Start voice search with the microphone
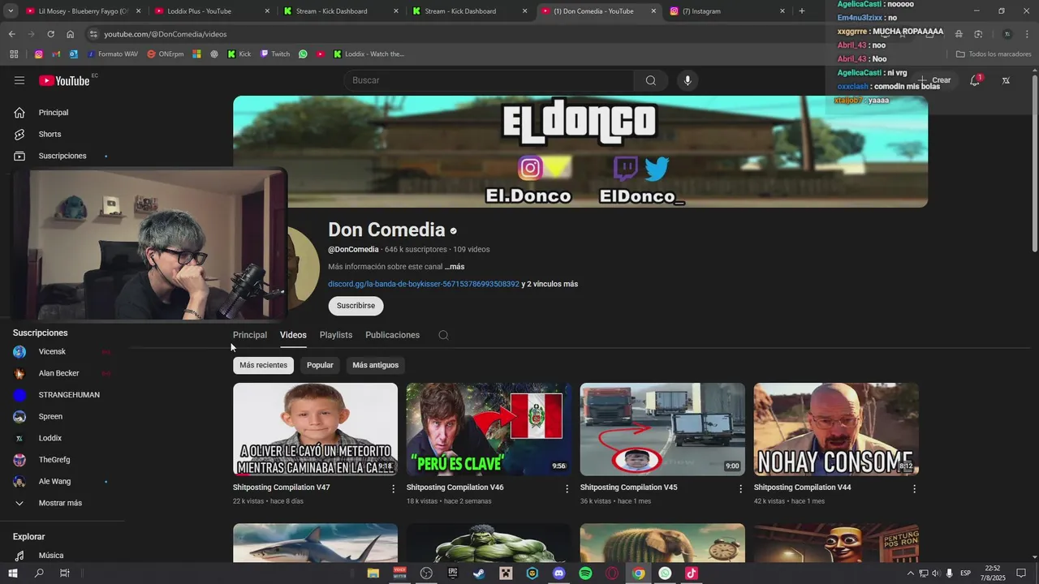This screenshot has height=584, width=1039. [688, 80]
